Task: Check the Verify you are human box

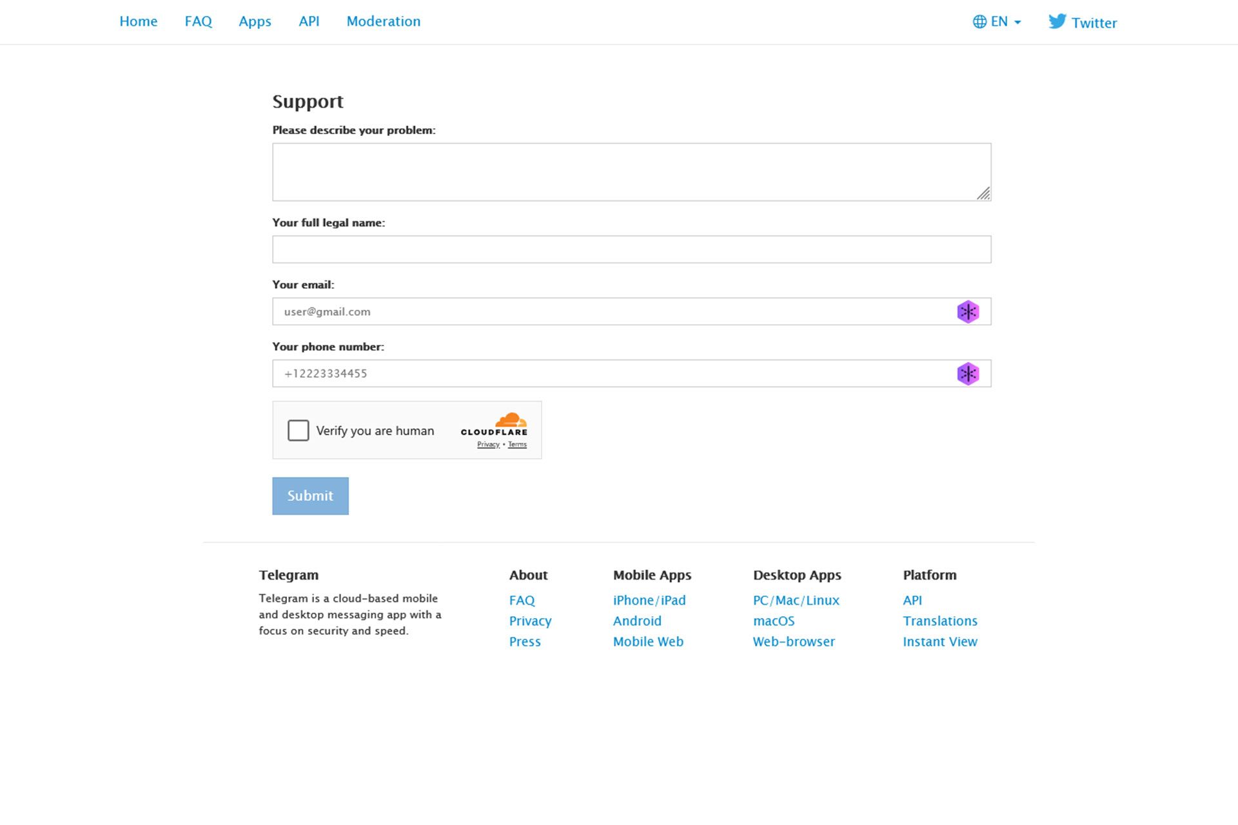Action: click(298, 431)
